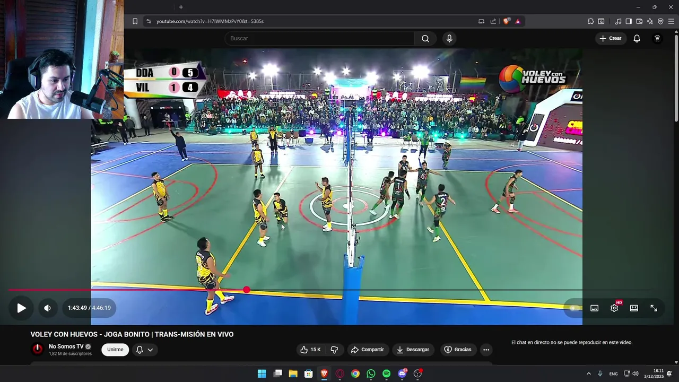Enter fullscreen on the video player

[654, 308]
